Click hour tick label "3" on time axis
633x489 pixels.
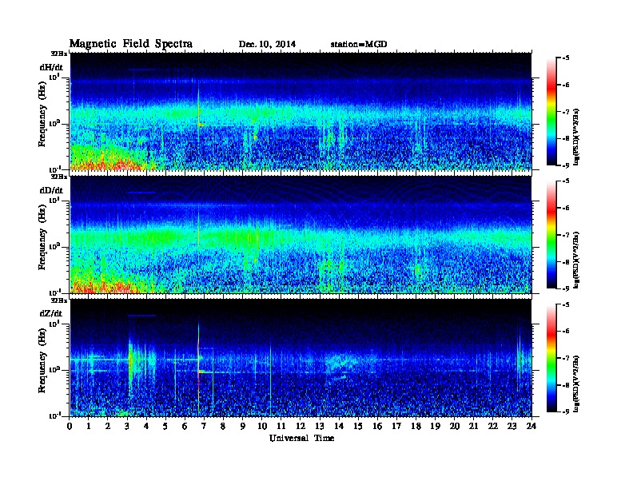coord(127,427)
